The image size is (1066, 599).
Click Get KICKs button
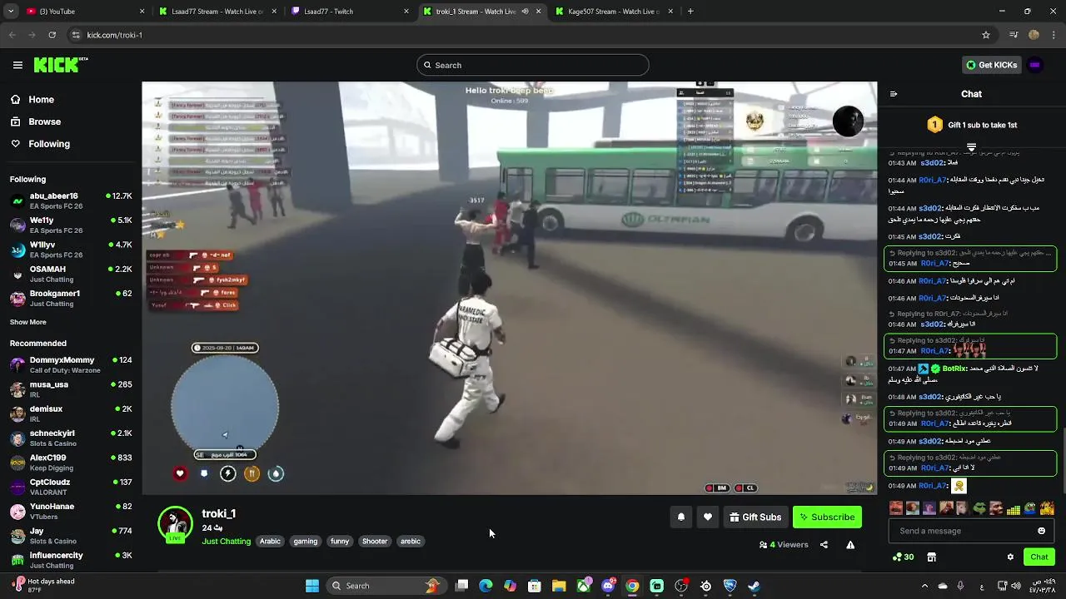[991, 65]
